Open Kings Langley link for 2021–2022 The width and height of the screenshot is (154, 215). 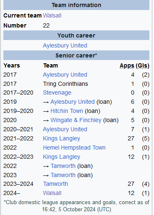pos(61,138)
